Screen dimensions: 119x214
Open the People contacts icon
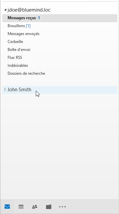tap(35, 207)
